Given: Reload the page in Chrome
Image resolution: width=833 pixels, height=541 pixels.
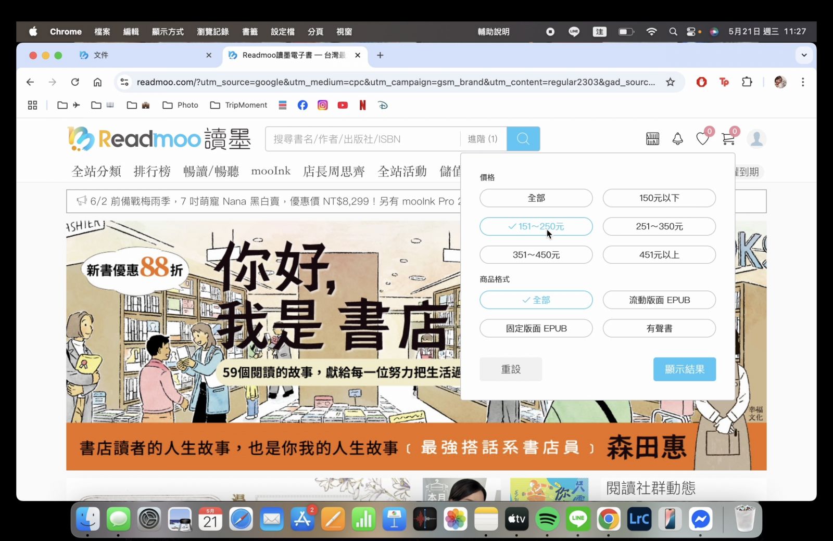Looking at the screenshot, I should [75, 82].
